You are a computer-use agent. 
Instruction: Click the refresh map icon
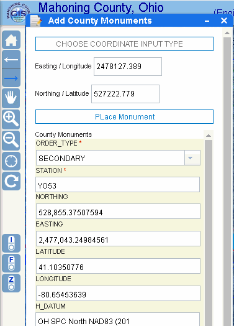coord(11,181)
